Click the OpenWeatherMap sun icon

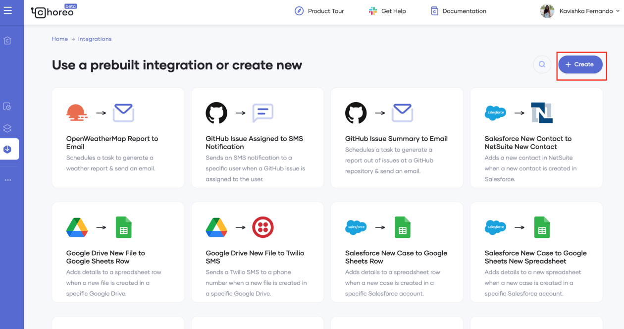77,113
